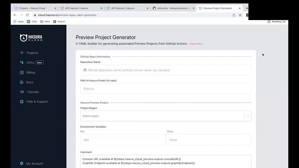Click the Help & Support globe icon
Image resolution: width=299 pixels, height=168 pixels.
[22, 102]
